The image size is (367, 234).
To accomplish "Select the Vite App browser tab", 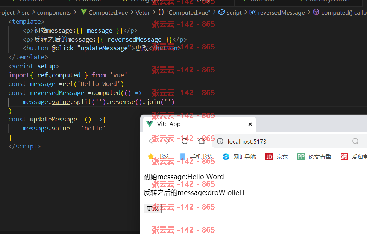I will pyautogui.click(x=199, y=124).
